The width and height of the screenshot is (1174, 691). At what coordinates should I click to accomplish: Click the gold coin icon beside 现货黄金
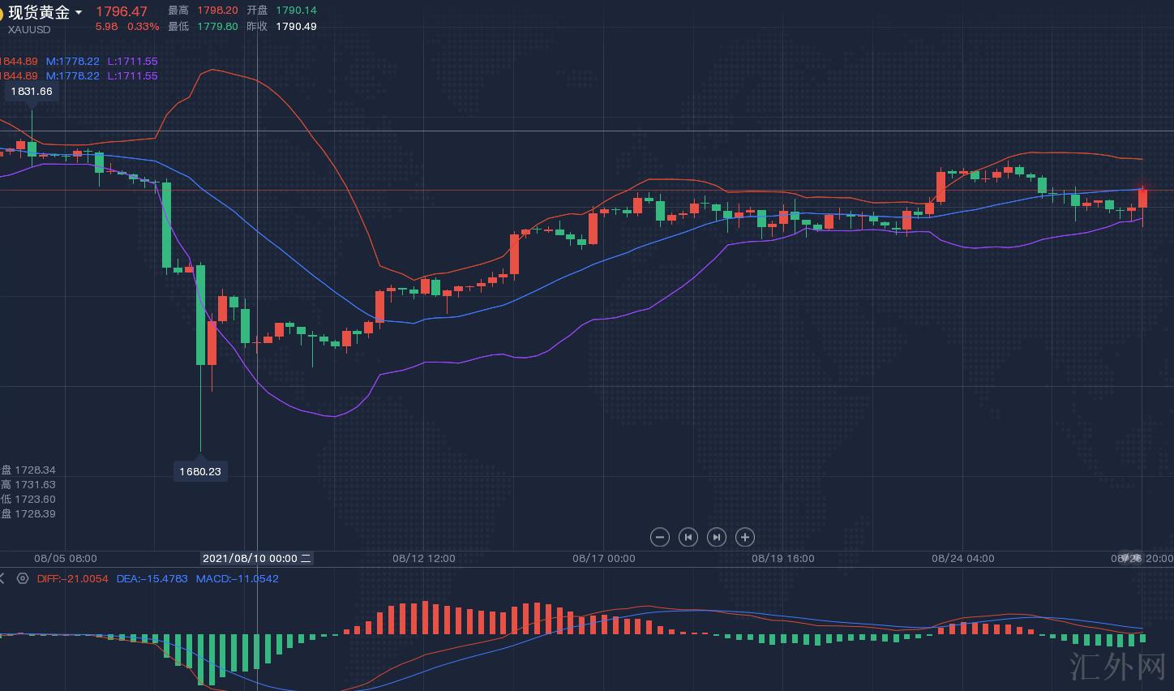[2, 13]
